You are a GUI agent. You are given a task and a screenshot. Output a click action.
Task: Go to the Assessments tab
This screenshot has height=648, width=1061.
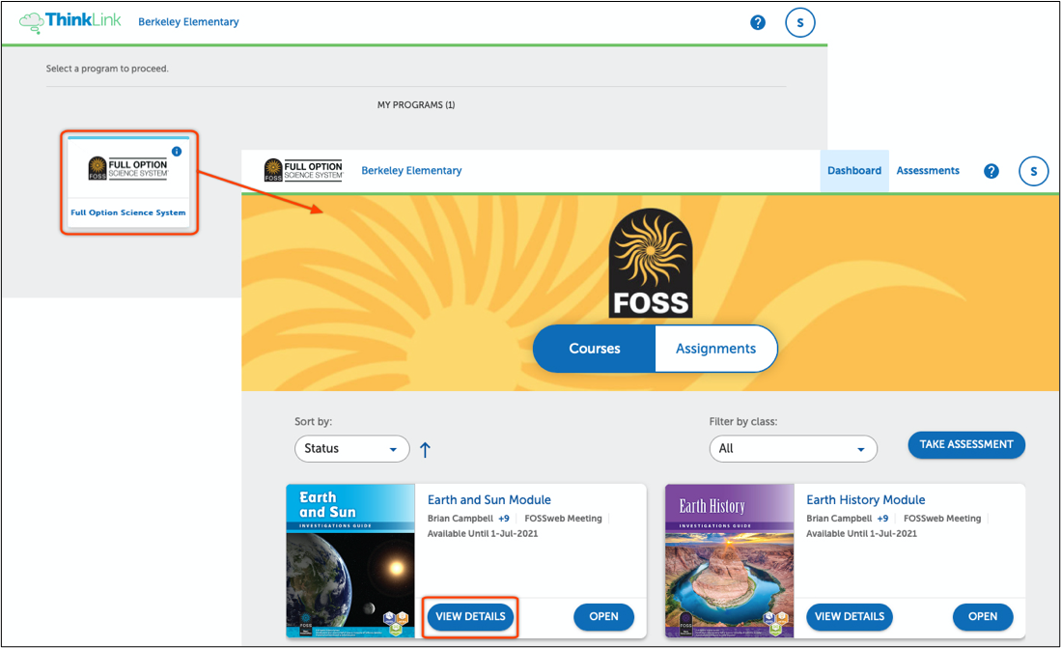pos(928,171)
